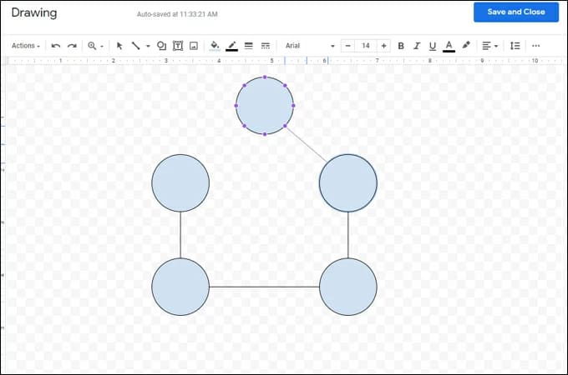Click the Auto-saved at 11:33:21 AM status

[177, 14]
